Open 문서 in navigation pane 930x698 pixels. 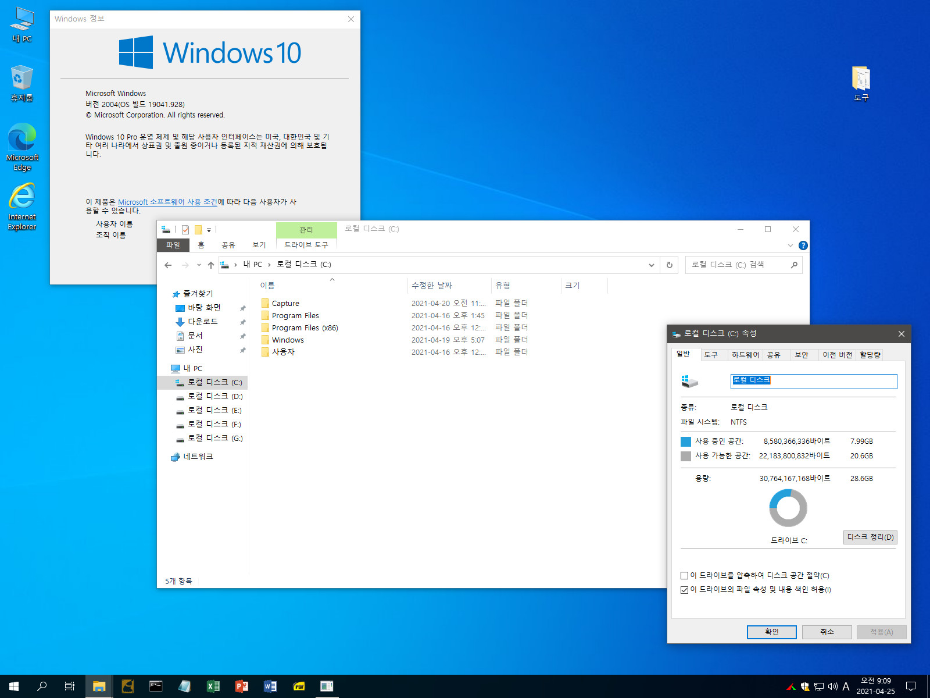189,336
